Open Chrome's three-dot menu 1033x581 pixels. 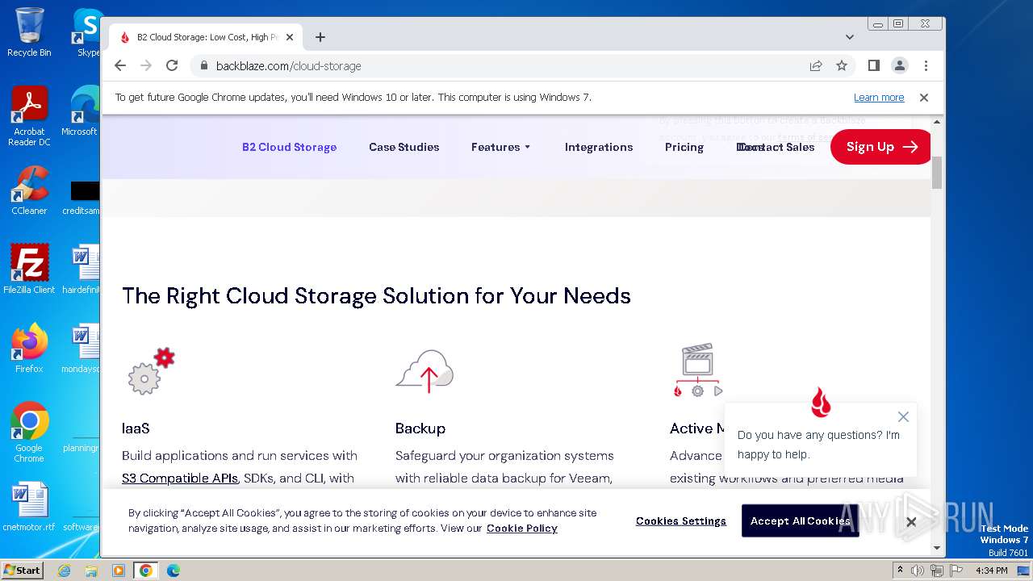(x=926, y=65)
